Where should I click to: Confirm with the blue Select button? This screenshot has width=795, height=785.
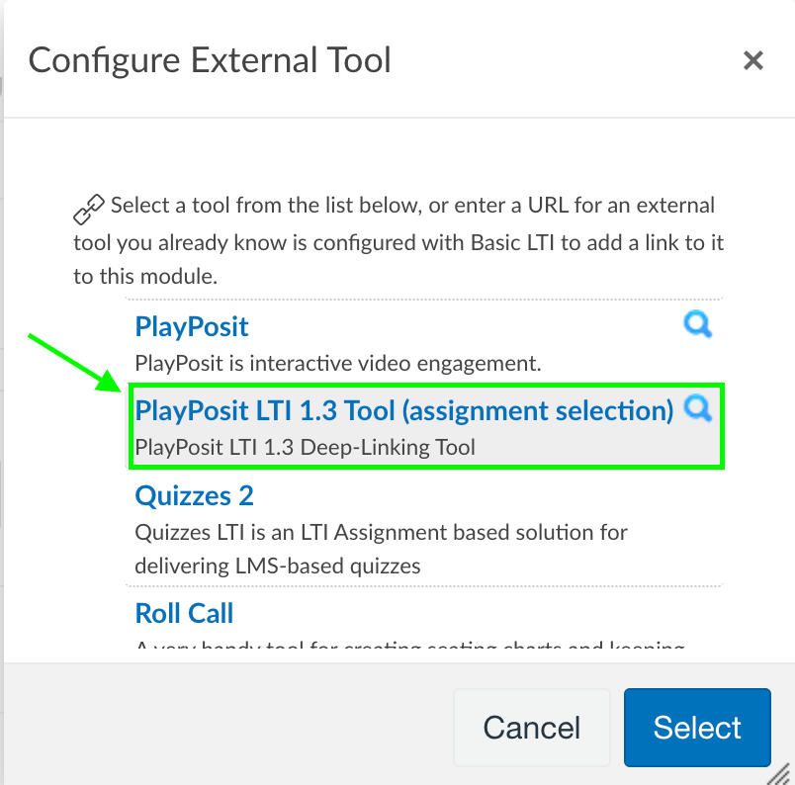pos(696,728)
